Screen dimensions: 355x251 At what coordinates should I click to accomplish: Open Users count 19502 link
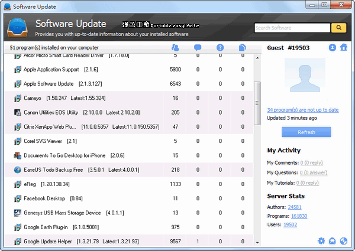pos(291,224)
